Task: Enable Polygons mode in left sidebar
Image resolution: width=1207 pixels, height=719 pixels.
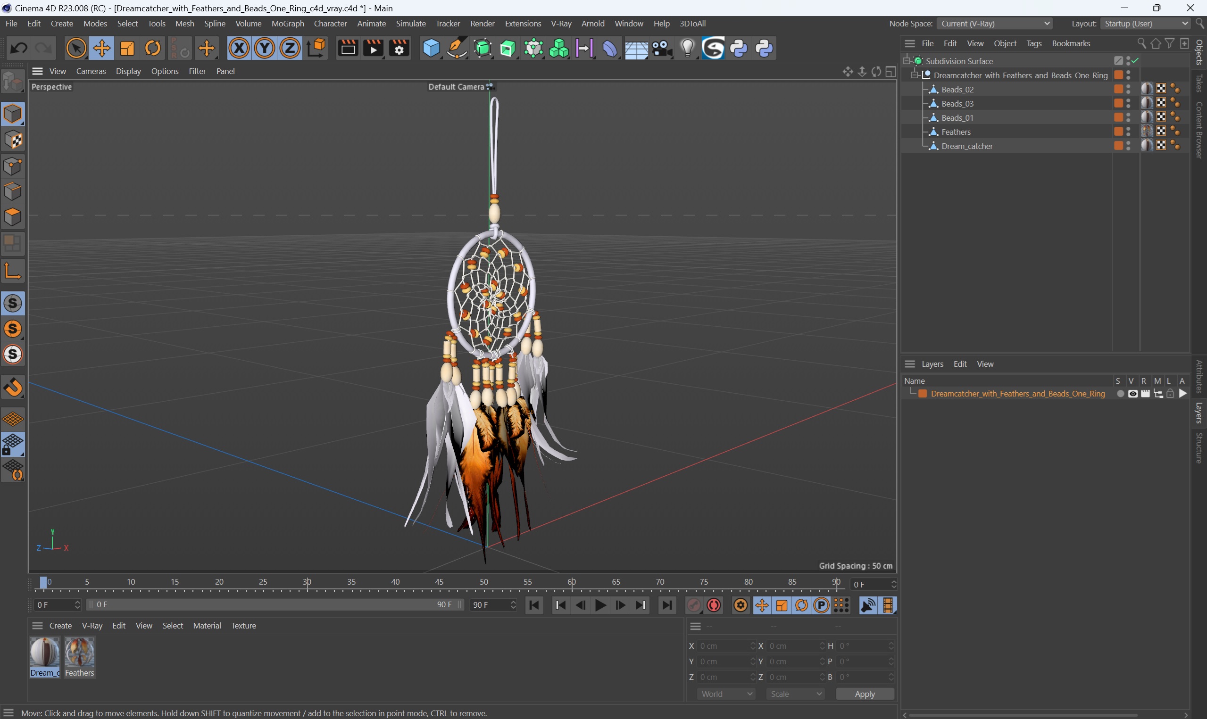Action: click(13, 216)
